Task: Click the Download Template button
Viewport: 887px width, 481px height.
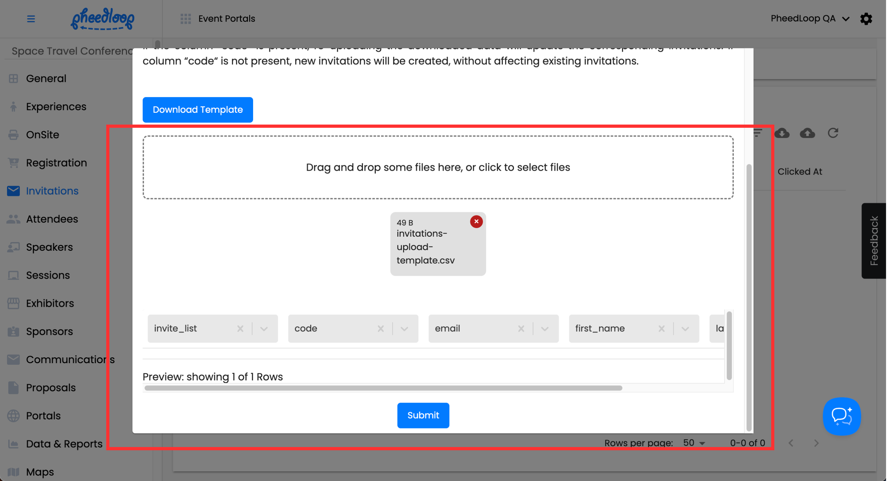Action: [198, 110]
